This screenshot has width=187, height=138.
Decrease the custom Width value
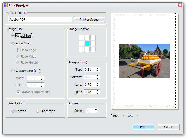pos(42,79)
